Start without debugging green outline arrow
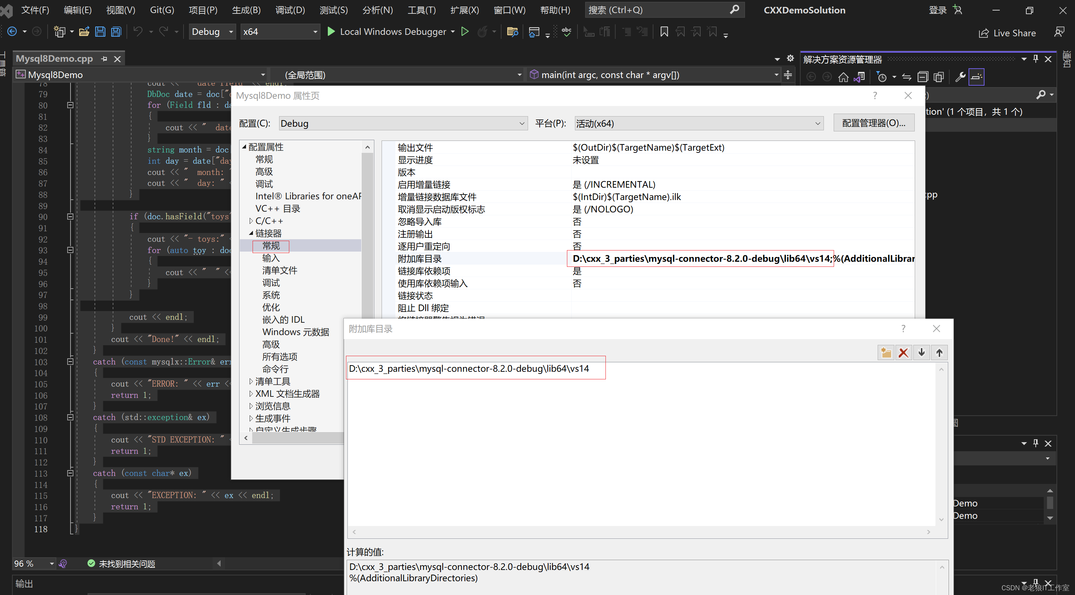1075x595 pixels. 464,32
